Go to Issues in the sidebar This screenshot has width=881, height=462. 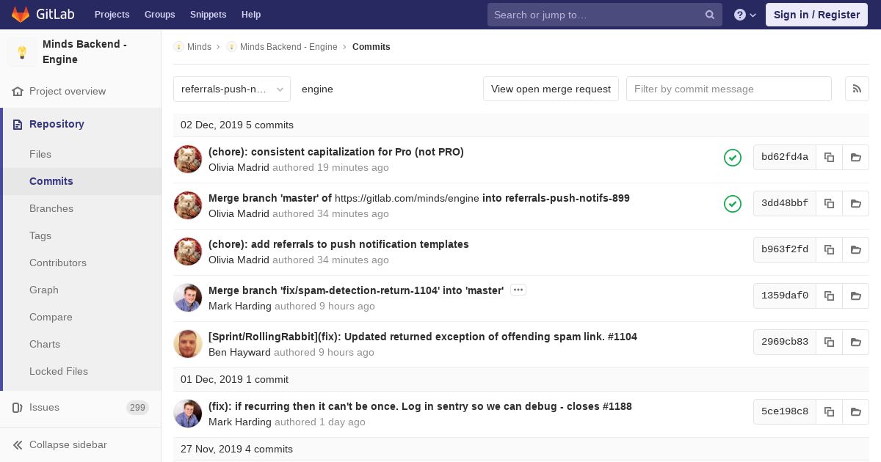click(x=44, y=407)
